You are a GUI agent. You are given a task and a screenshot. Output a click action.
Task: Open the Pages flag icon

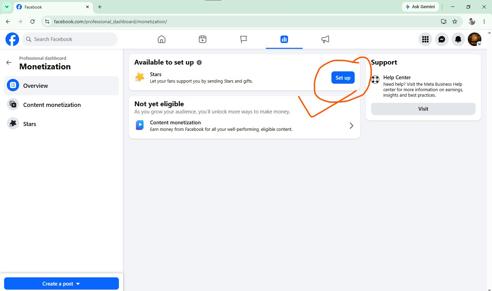(x=243, y=39)
